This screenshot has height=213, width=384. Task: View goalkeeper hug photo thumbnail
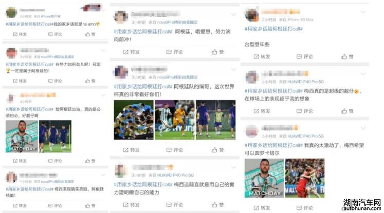pos(305,178)
